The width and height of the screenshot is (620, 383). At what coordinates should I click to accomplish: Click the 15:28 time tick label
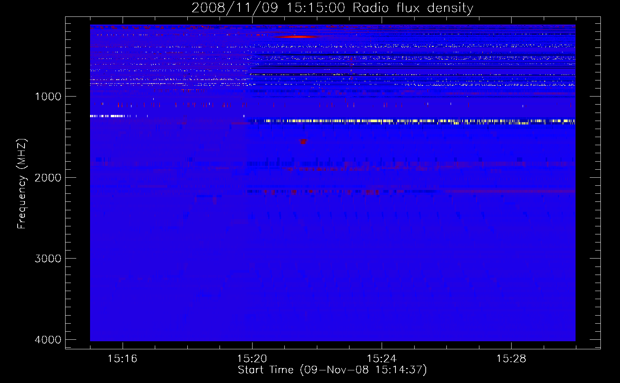click(x=511, y=359)
